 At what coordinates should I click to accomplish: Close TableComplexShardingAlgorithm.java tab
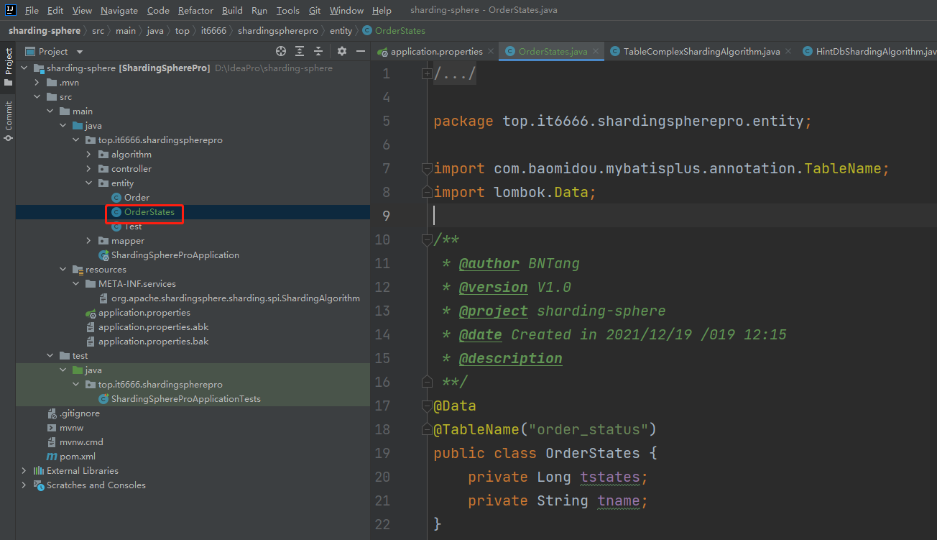click(788, 51)
